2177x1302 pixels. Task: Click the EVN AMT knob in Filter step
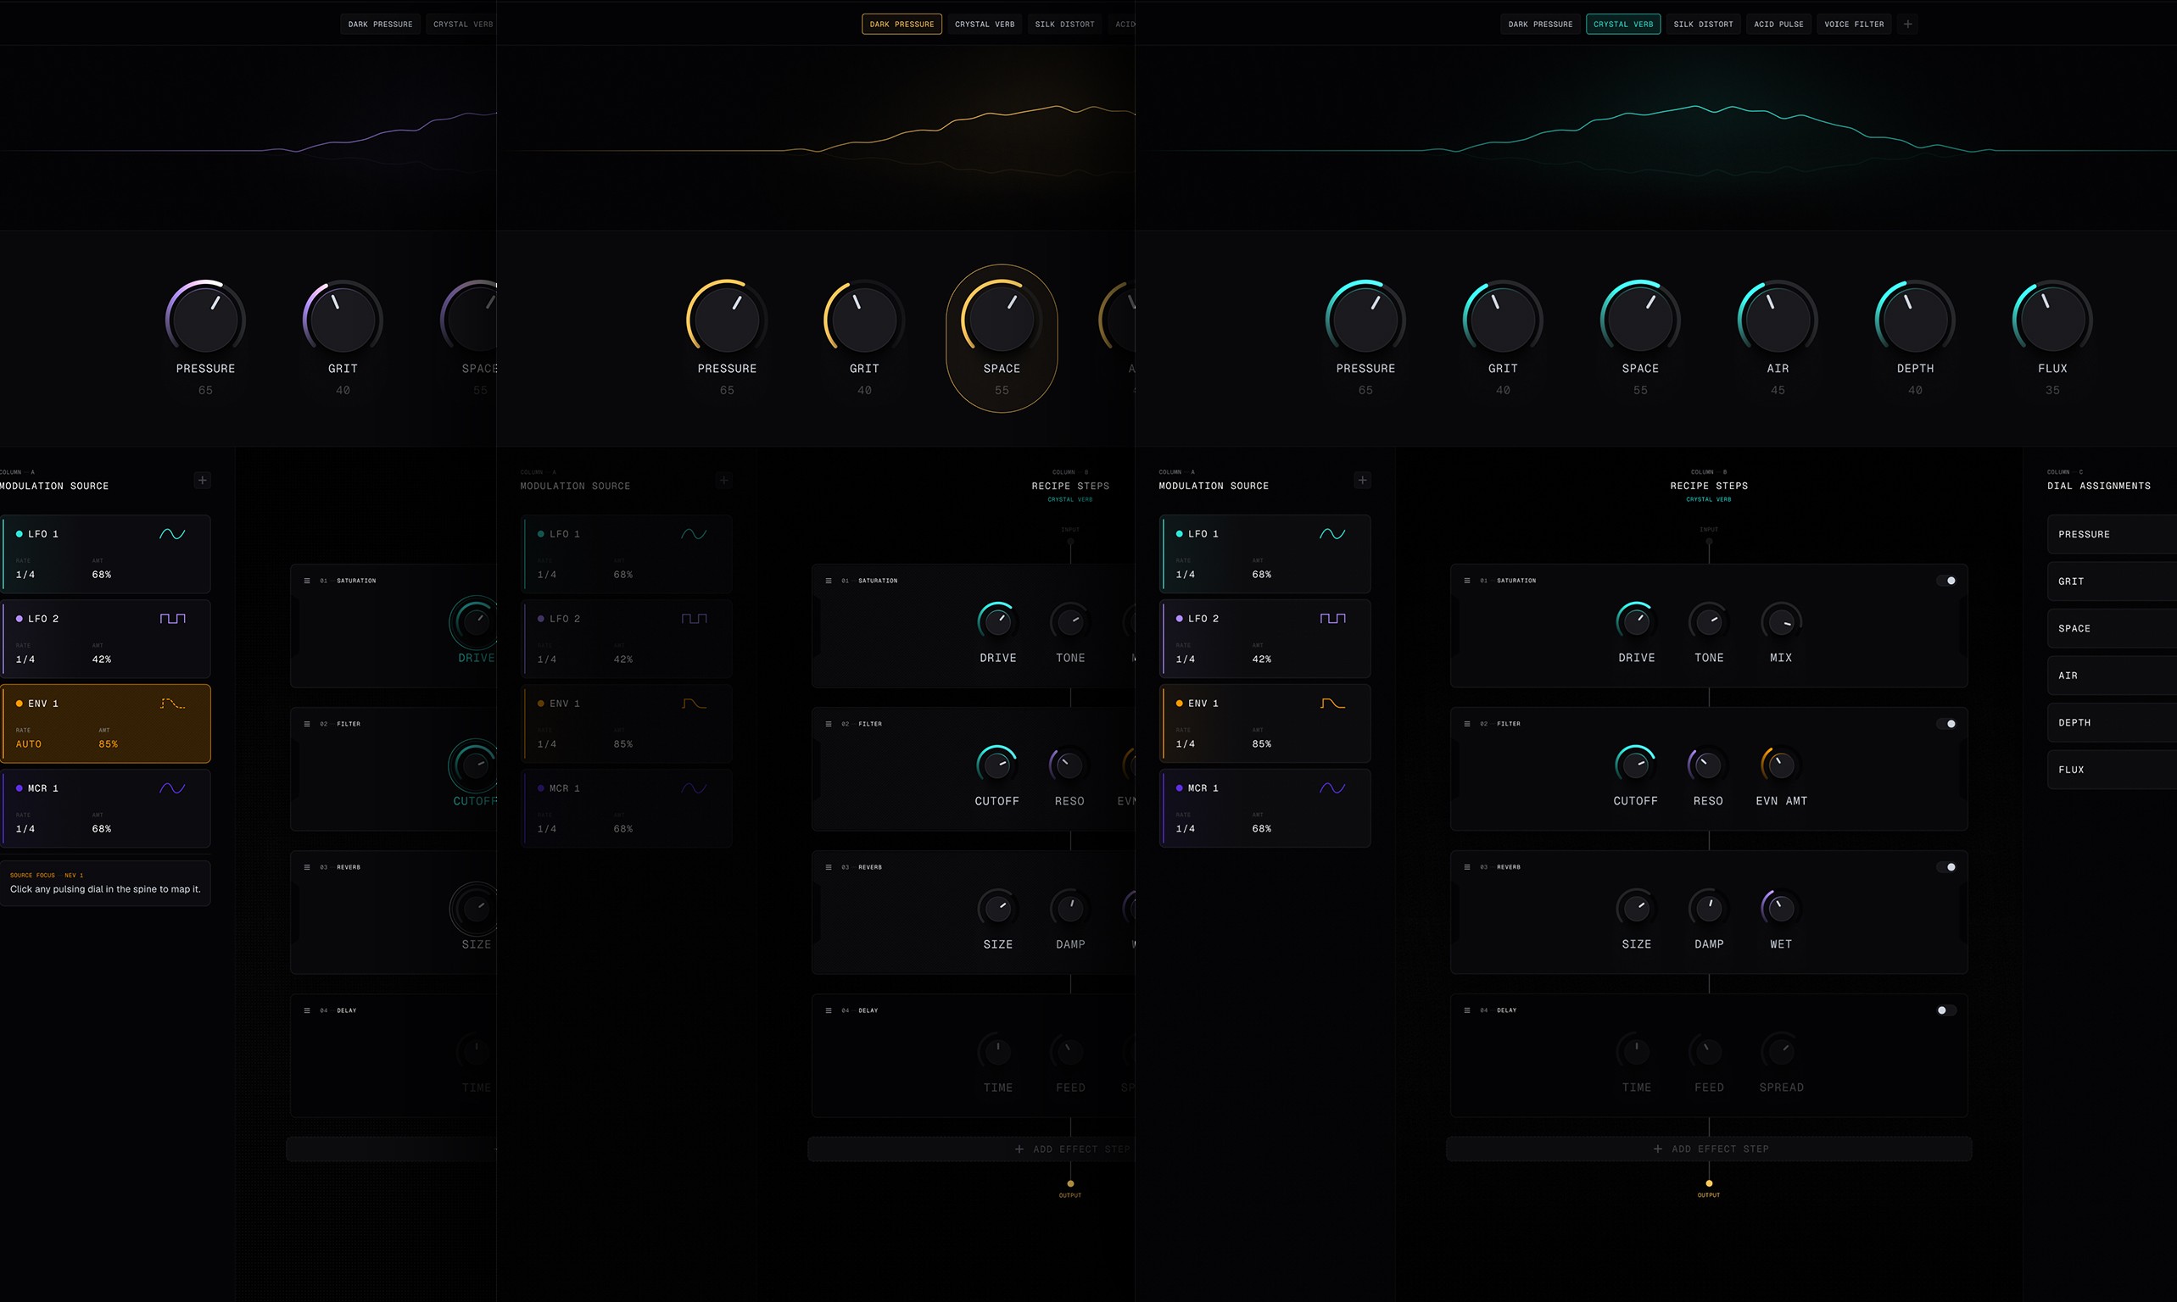(x=1780, y=765)
